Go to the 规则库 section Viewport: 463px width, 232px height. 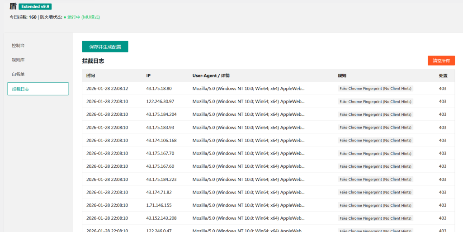18,60
